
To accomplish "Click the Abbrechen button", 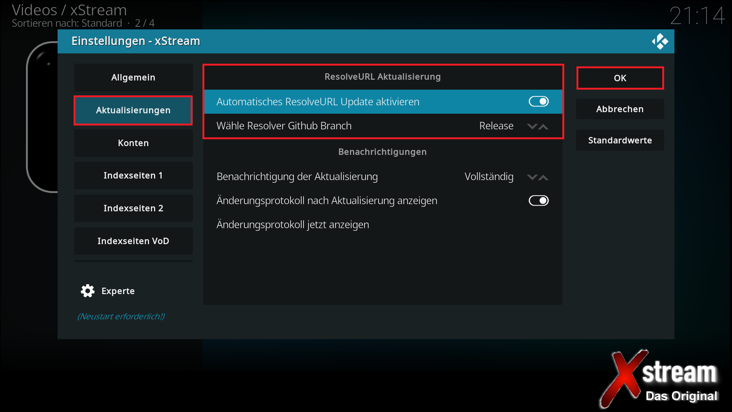I will [x=620, y=109].
